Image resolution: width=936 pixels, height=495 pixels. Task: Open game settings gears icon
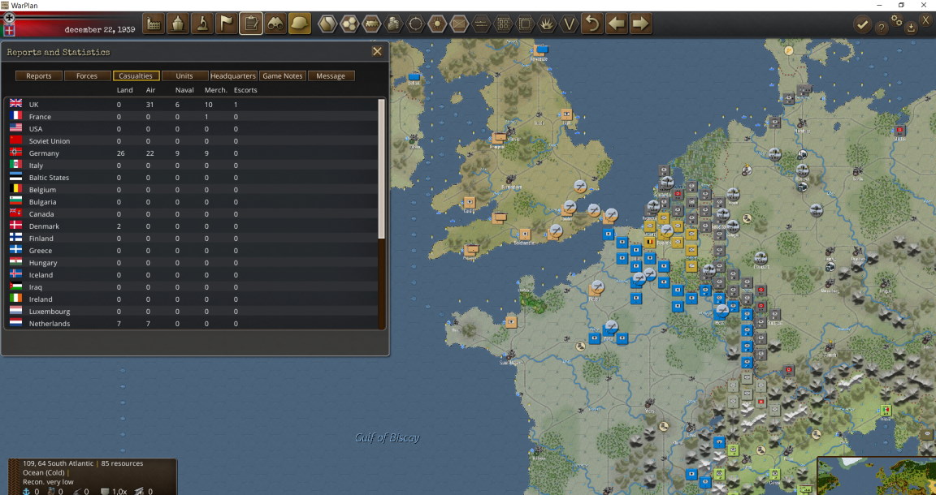tap(897, 20)
